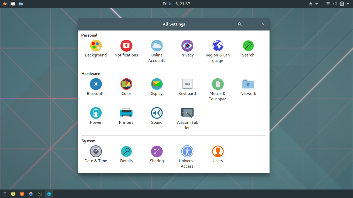Open Mouse & Touchpad settings

(218, 90)
